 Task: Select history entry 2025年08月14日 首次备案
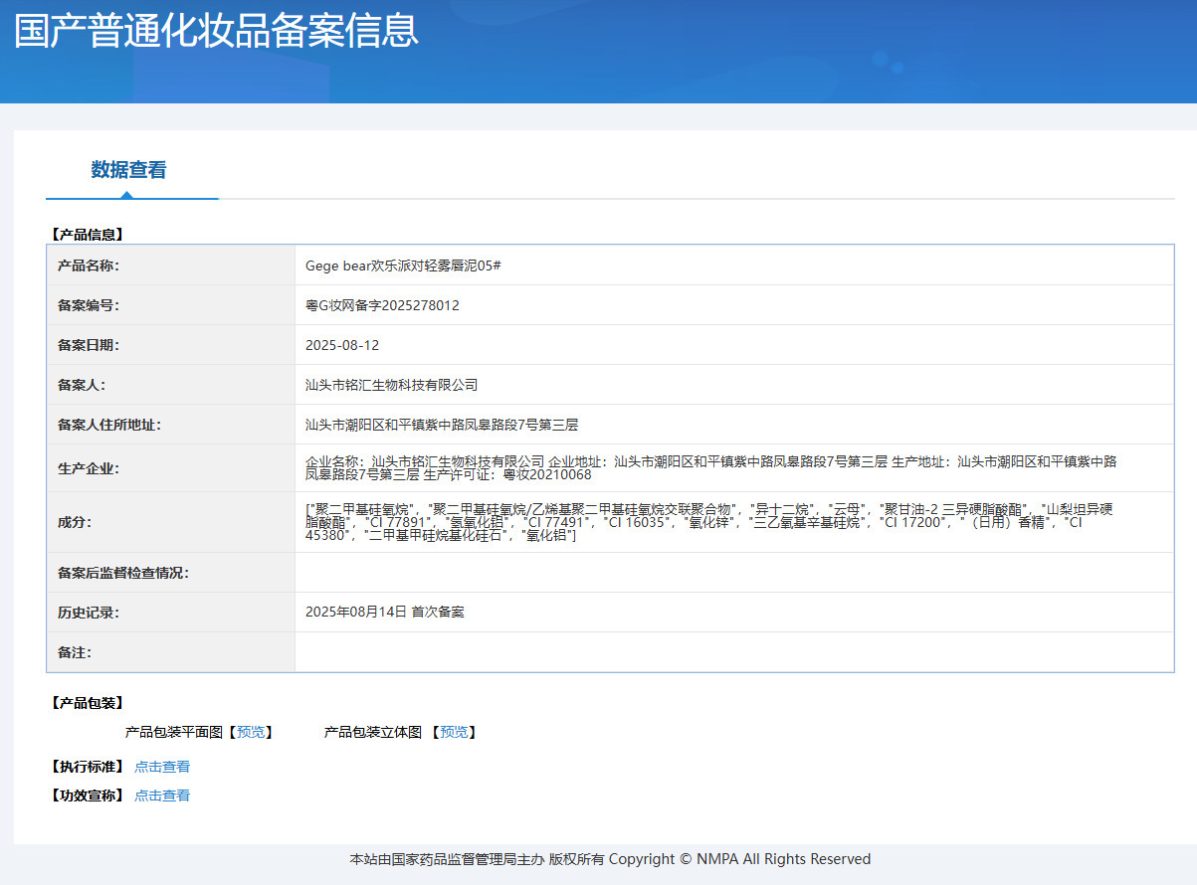385,613
